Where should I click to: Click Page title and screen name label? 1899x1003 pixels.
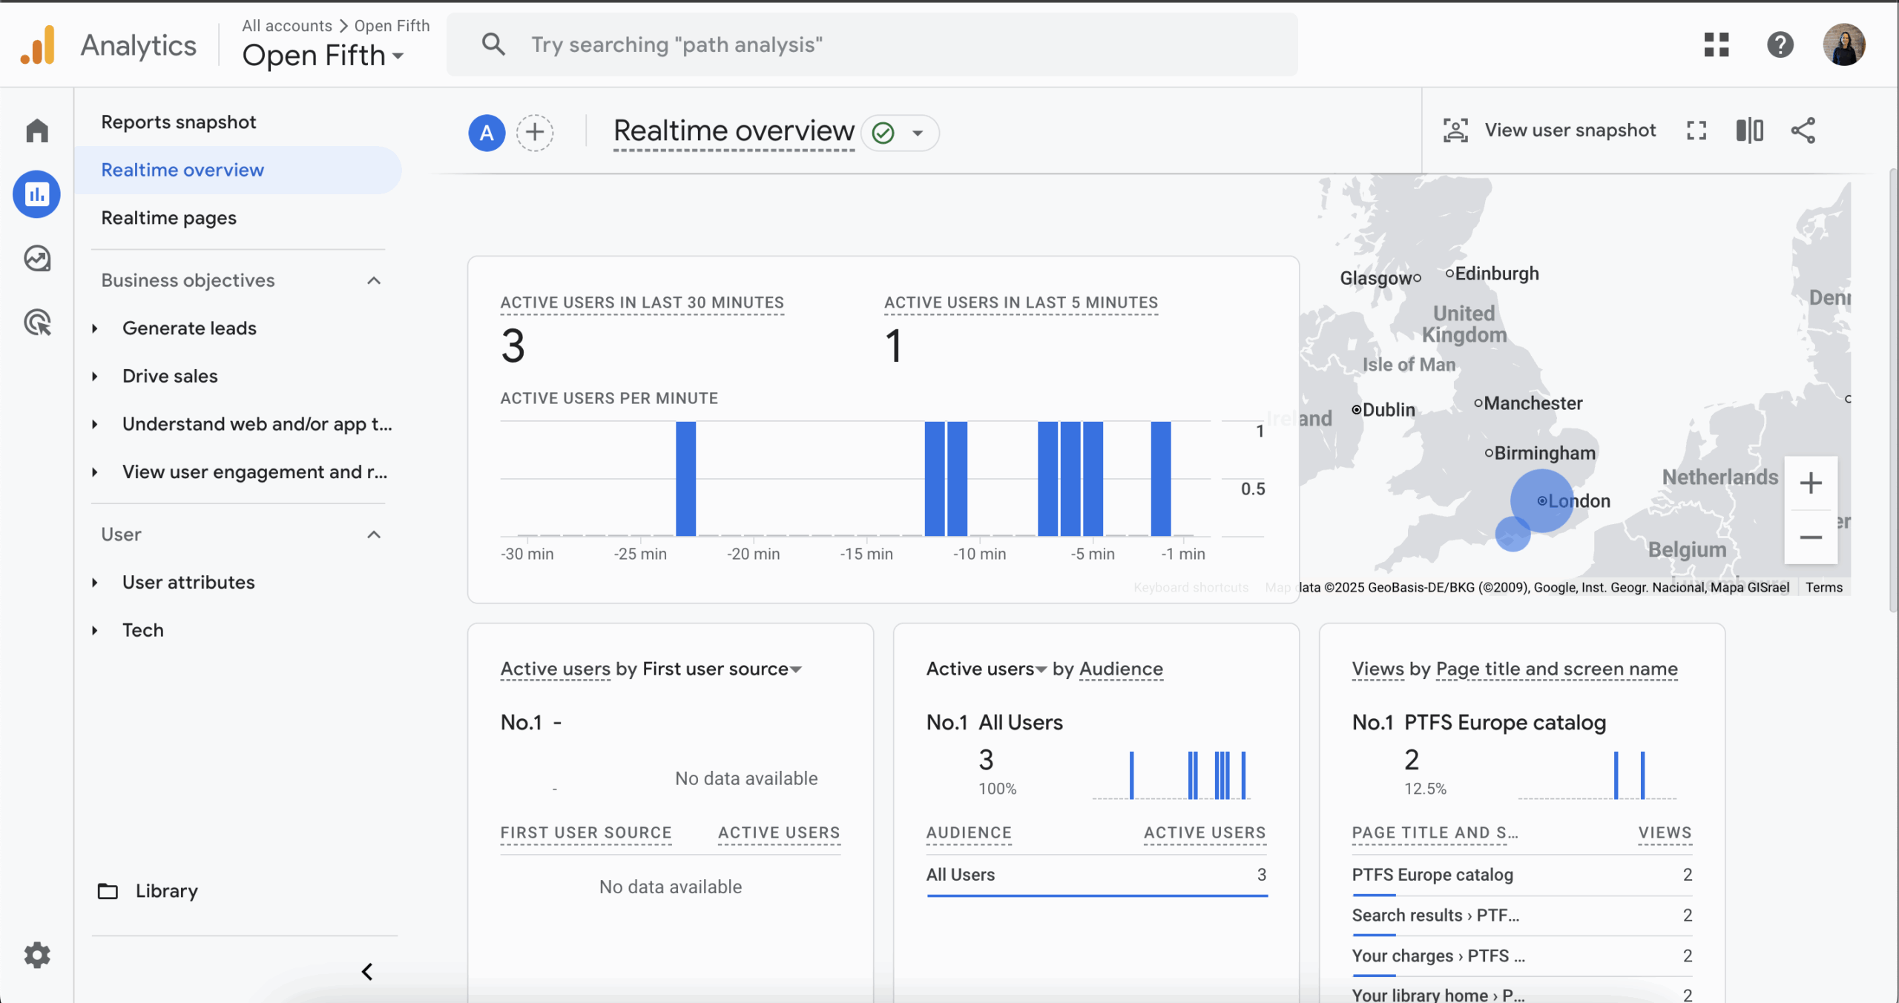1556,669
